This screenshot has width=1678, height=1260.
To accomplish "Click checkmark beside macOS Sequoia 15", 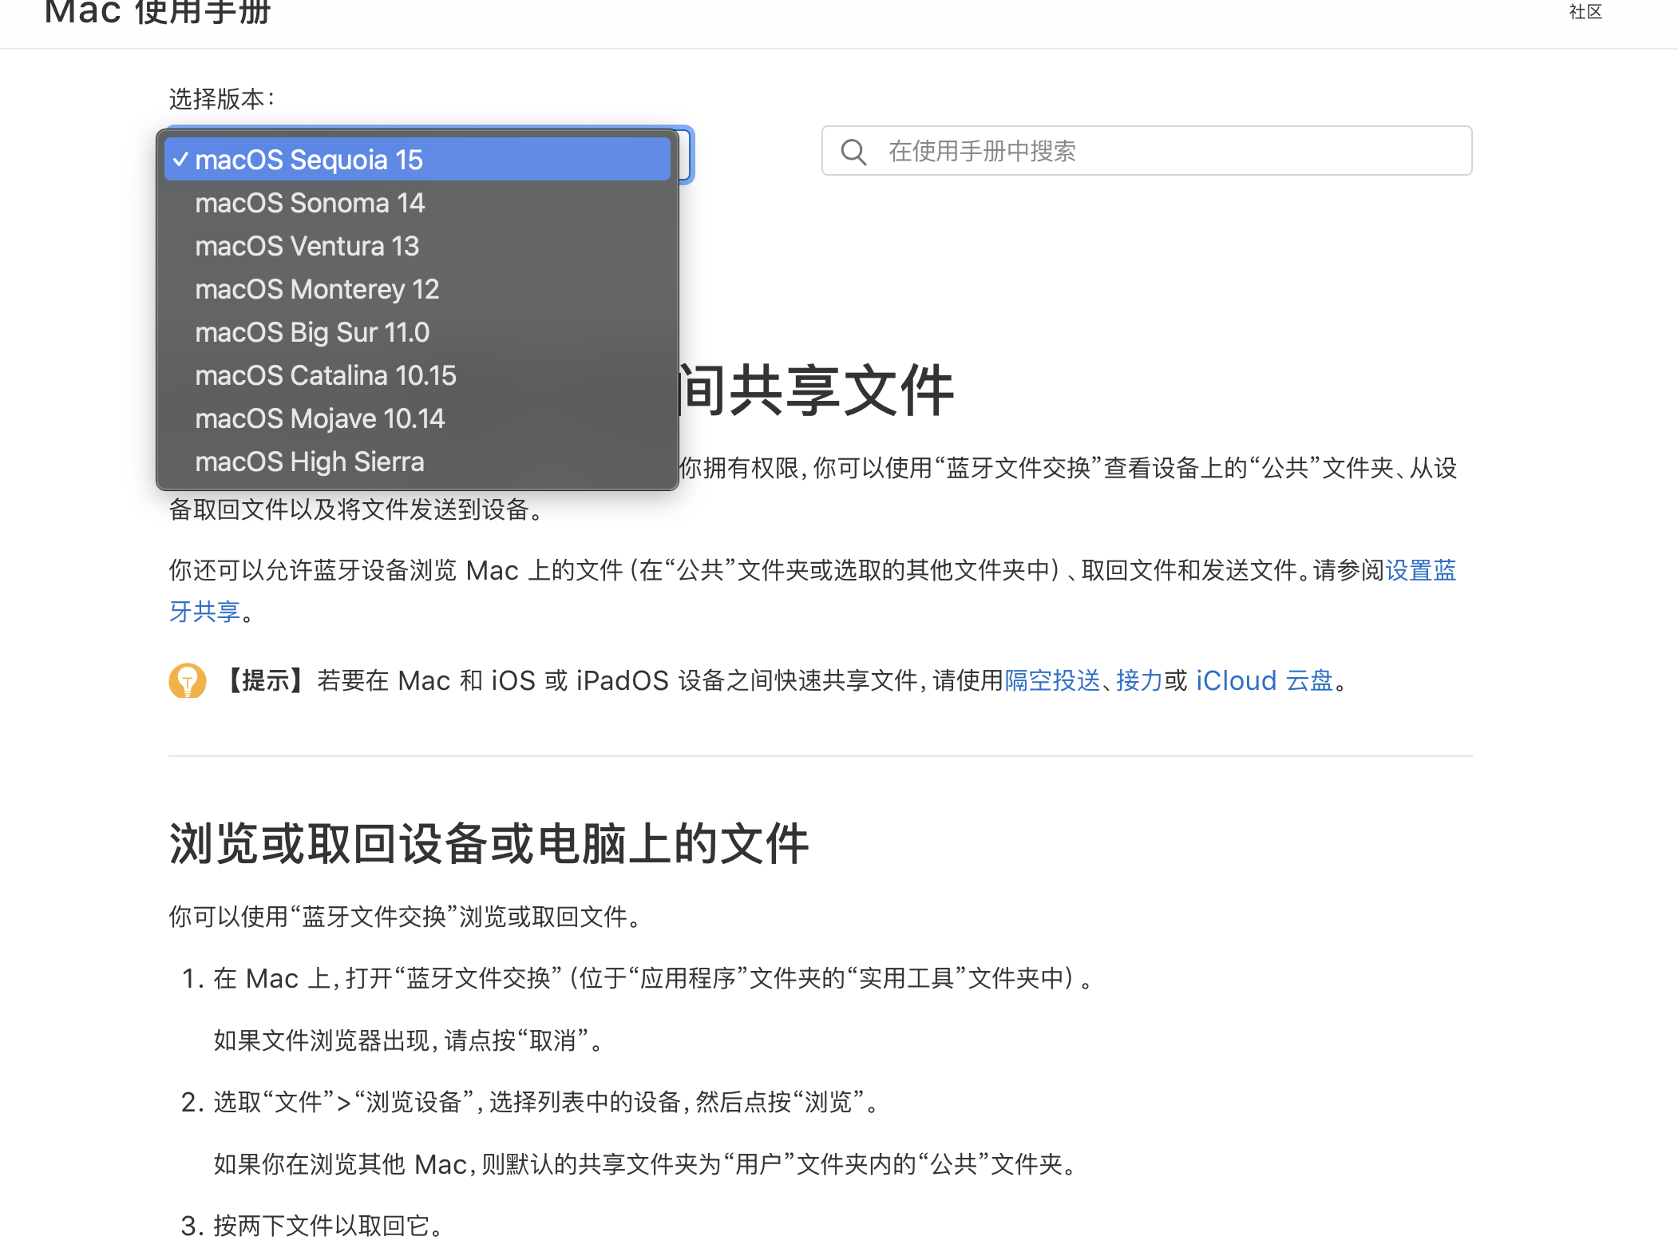I will point(181,160).
